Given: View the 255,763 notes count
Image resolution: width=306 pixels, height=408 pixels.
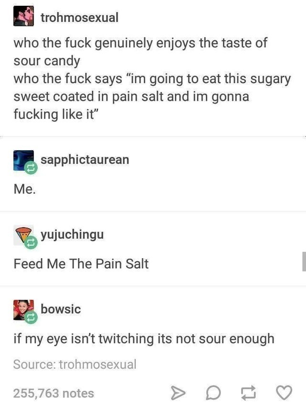Looking at the screenshot, I should click(54, 393).
